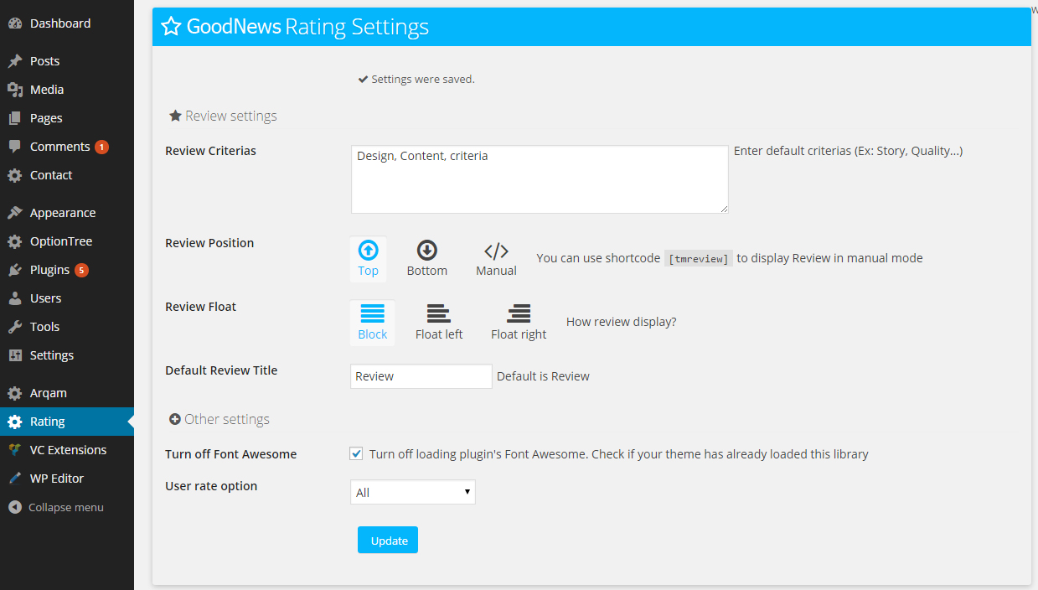Open the WP Editor sidebar link
The image size is (1038, 590).
[56, 479]
